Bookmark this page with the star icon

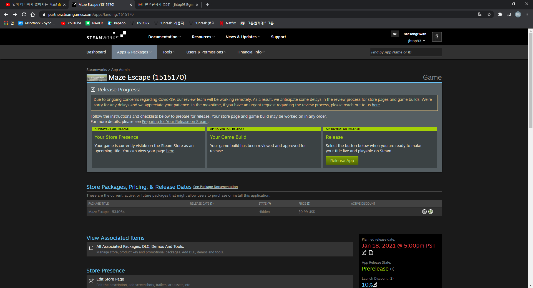pos(489,14)
